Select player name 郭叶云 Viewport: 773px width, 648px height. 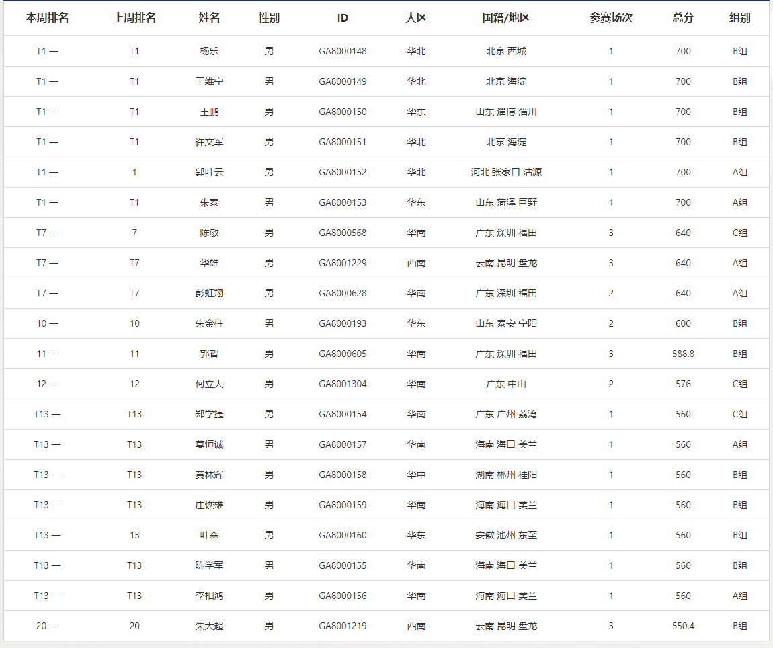209,172
